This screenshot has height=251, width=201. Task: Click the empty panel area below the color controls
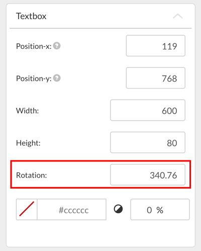(100, 234)
